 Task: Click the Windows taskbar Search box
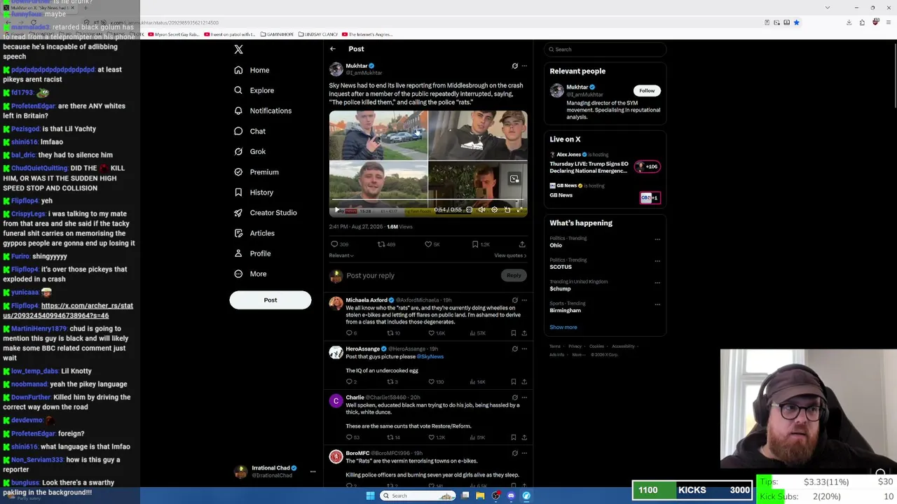pos(418,496)
